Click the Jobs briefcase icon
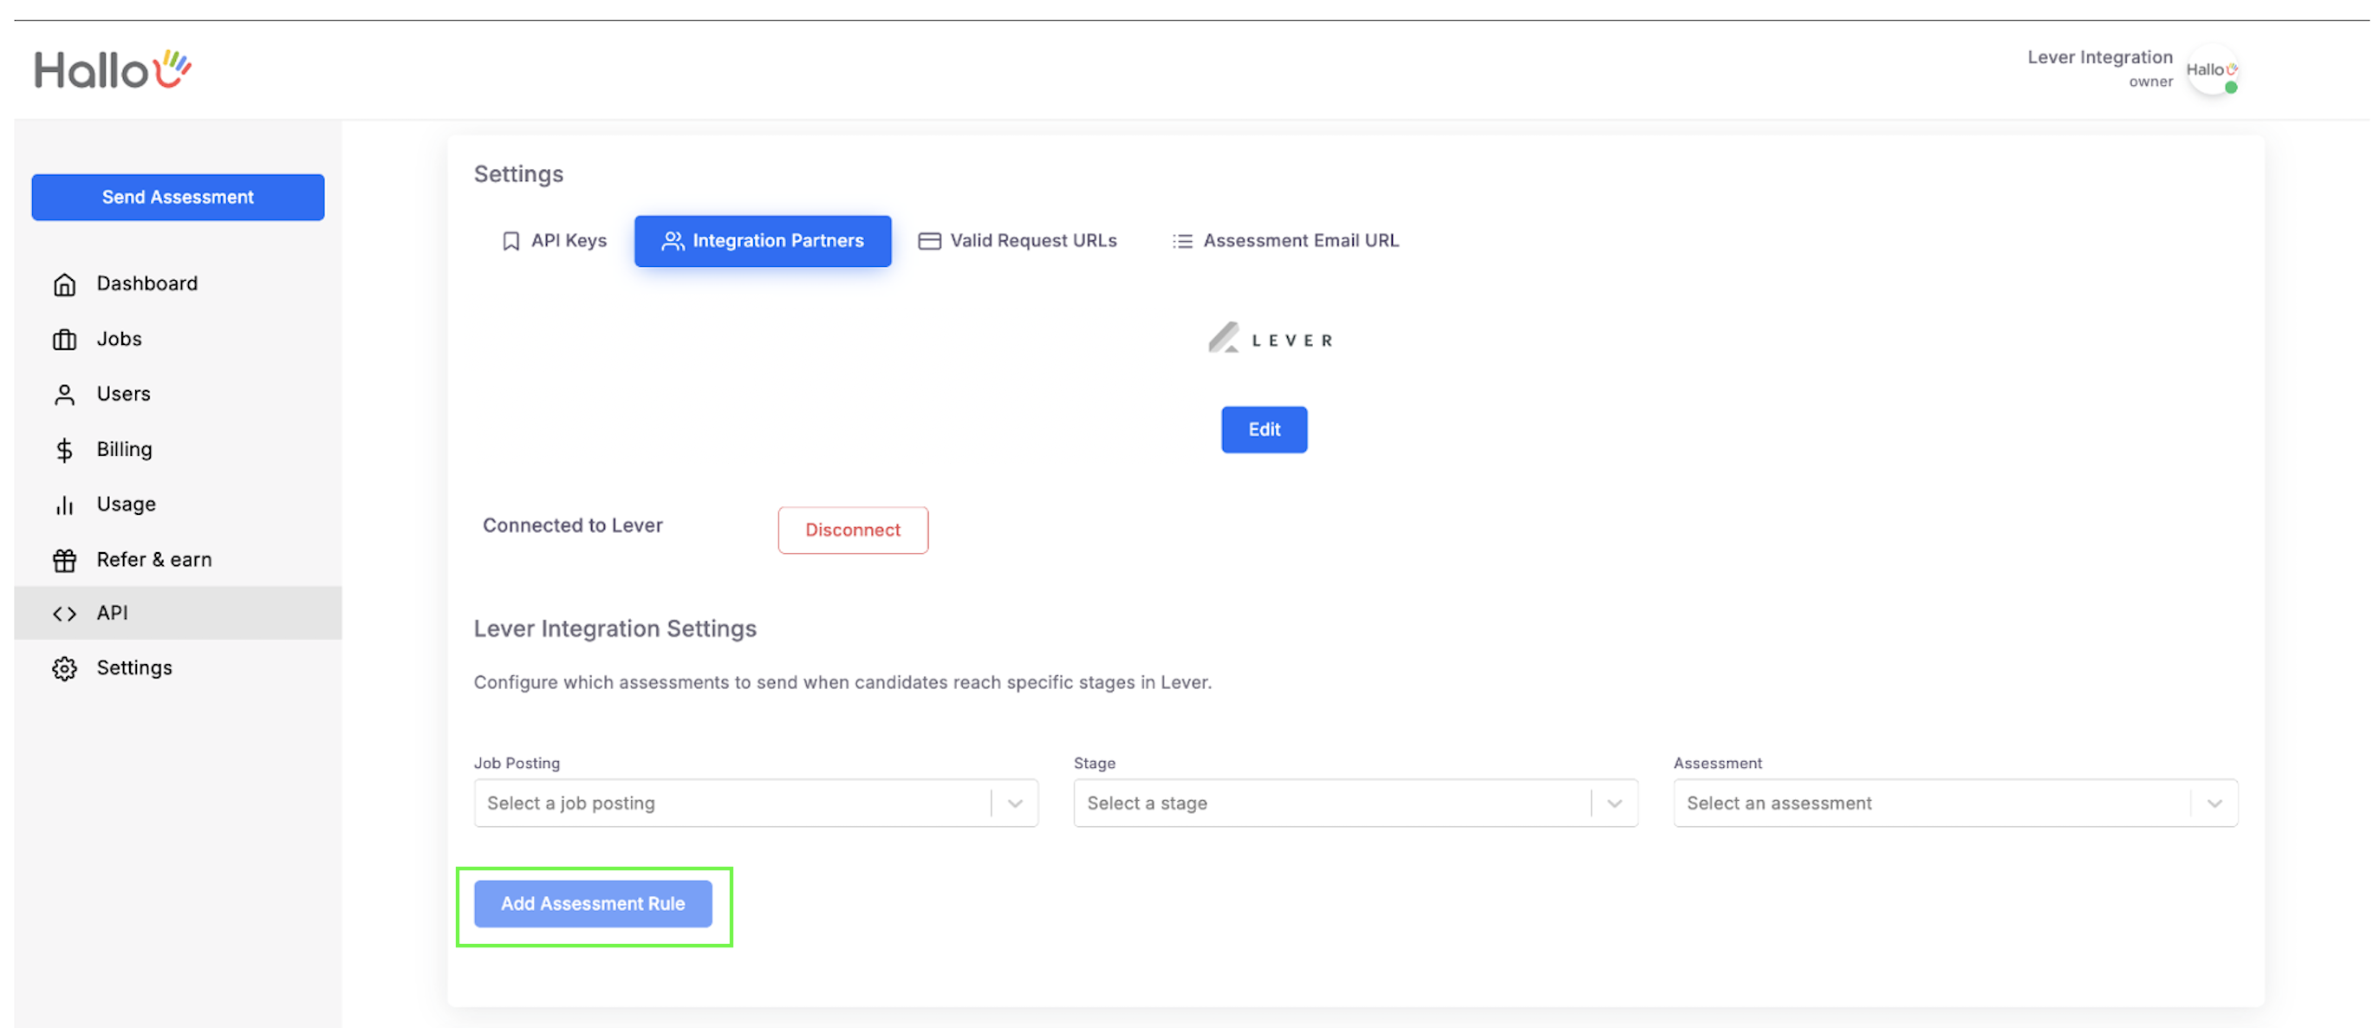Image resolution: width=2380 pixels, height=1028 pixels. pos(64,340)
